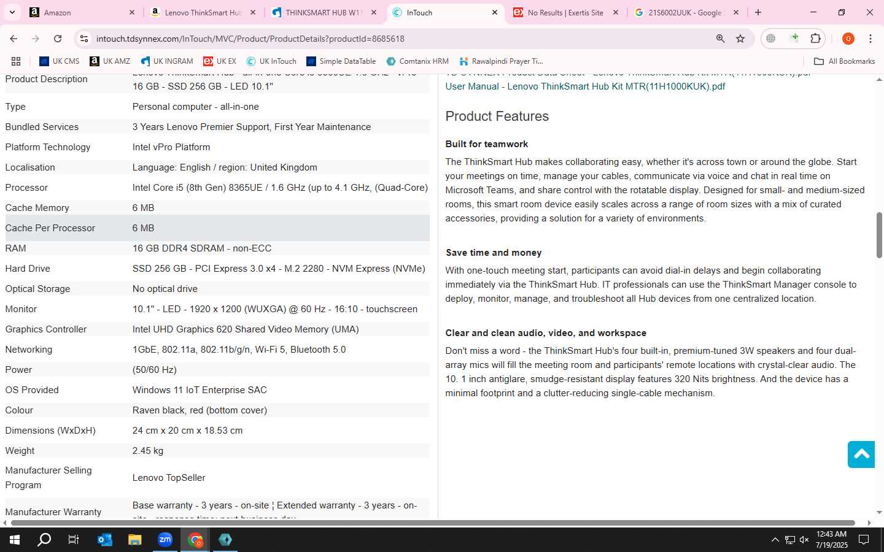Open the UK INGRAM bookmark

(x=167, y=61)
